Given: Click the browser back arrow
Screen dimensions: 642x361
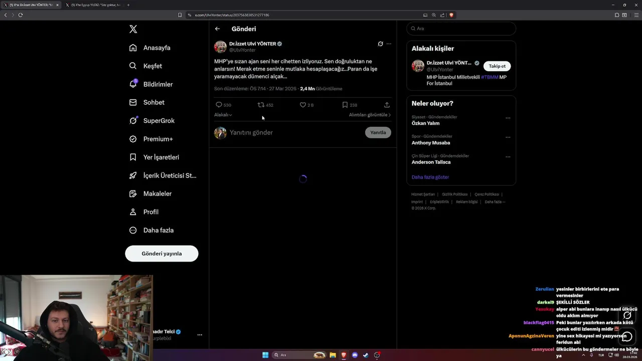Looking at the screenshot, I should (6, 15).
